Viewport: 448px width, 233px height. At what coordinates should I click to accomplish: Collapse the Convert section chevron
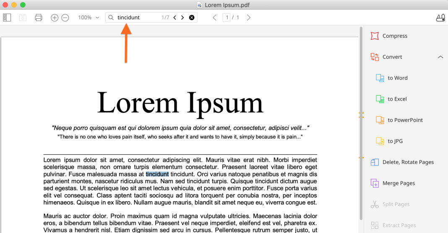click(440, 57)
